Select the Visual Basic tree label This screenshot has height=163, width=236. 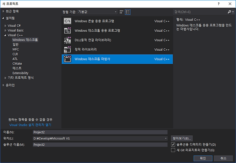coord(16,30)
